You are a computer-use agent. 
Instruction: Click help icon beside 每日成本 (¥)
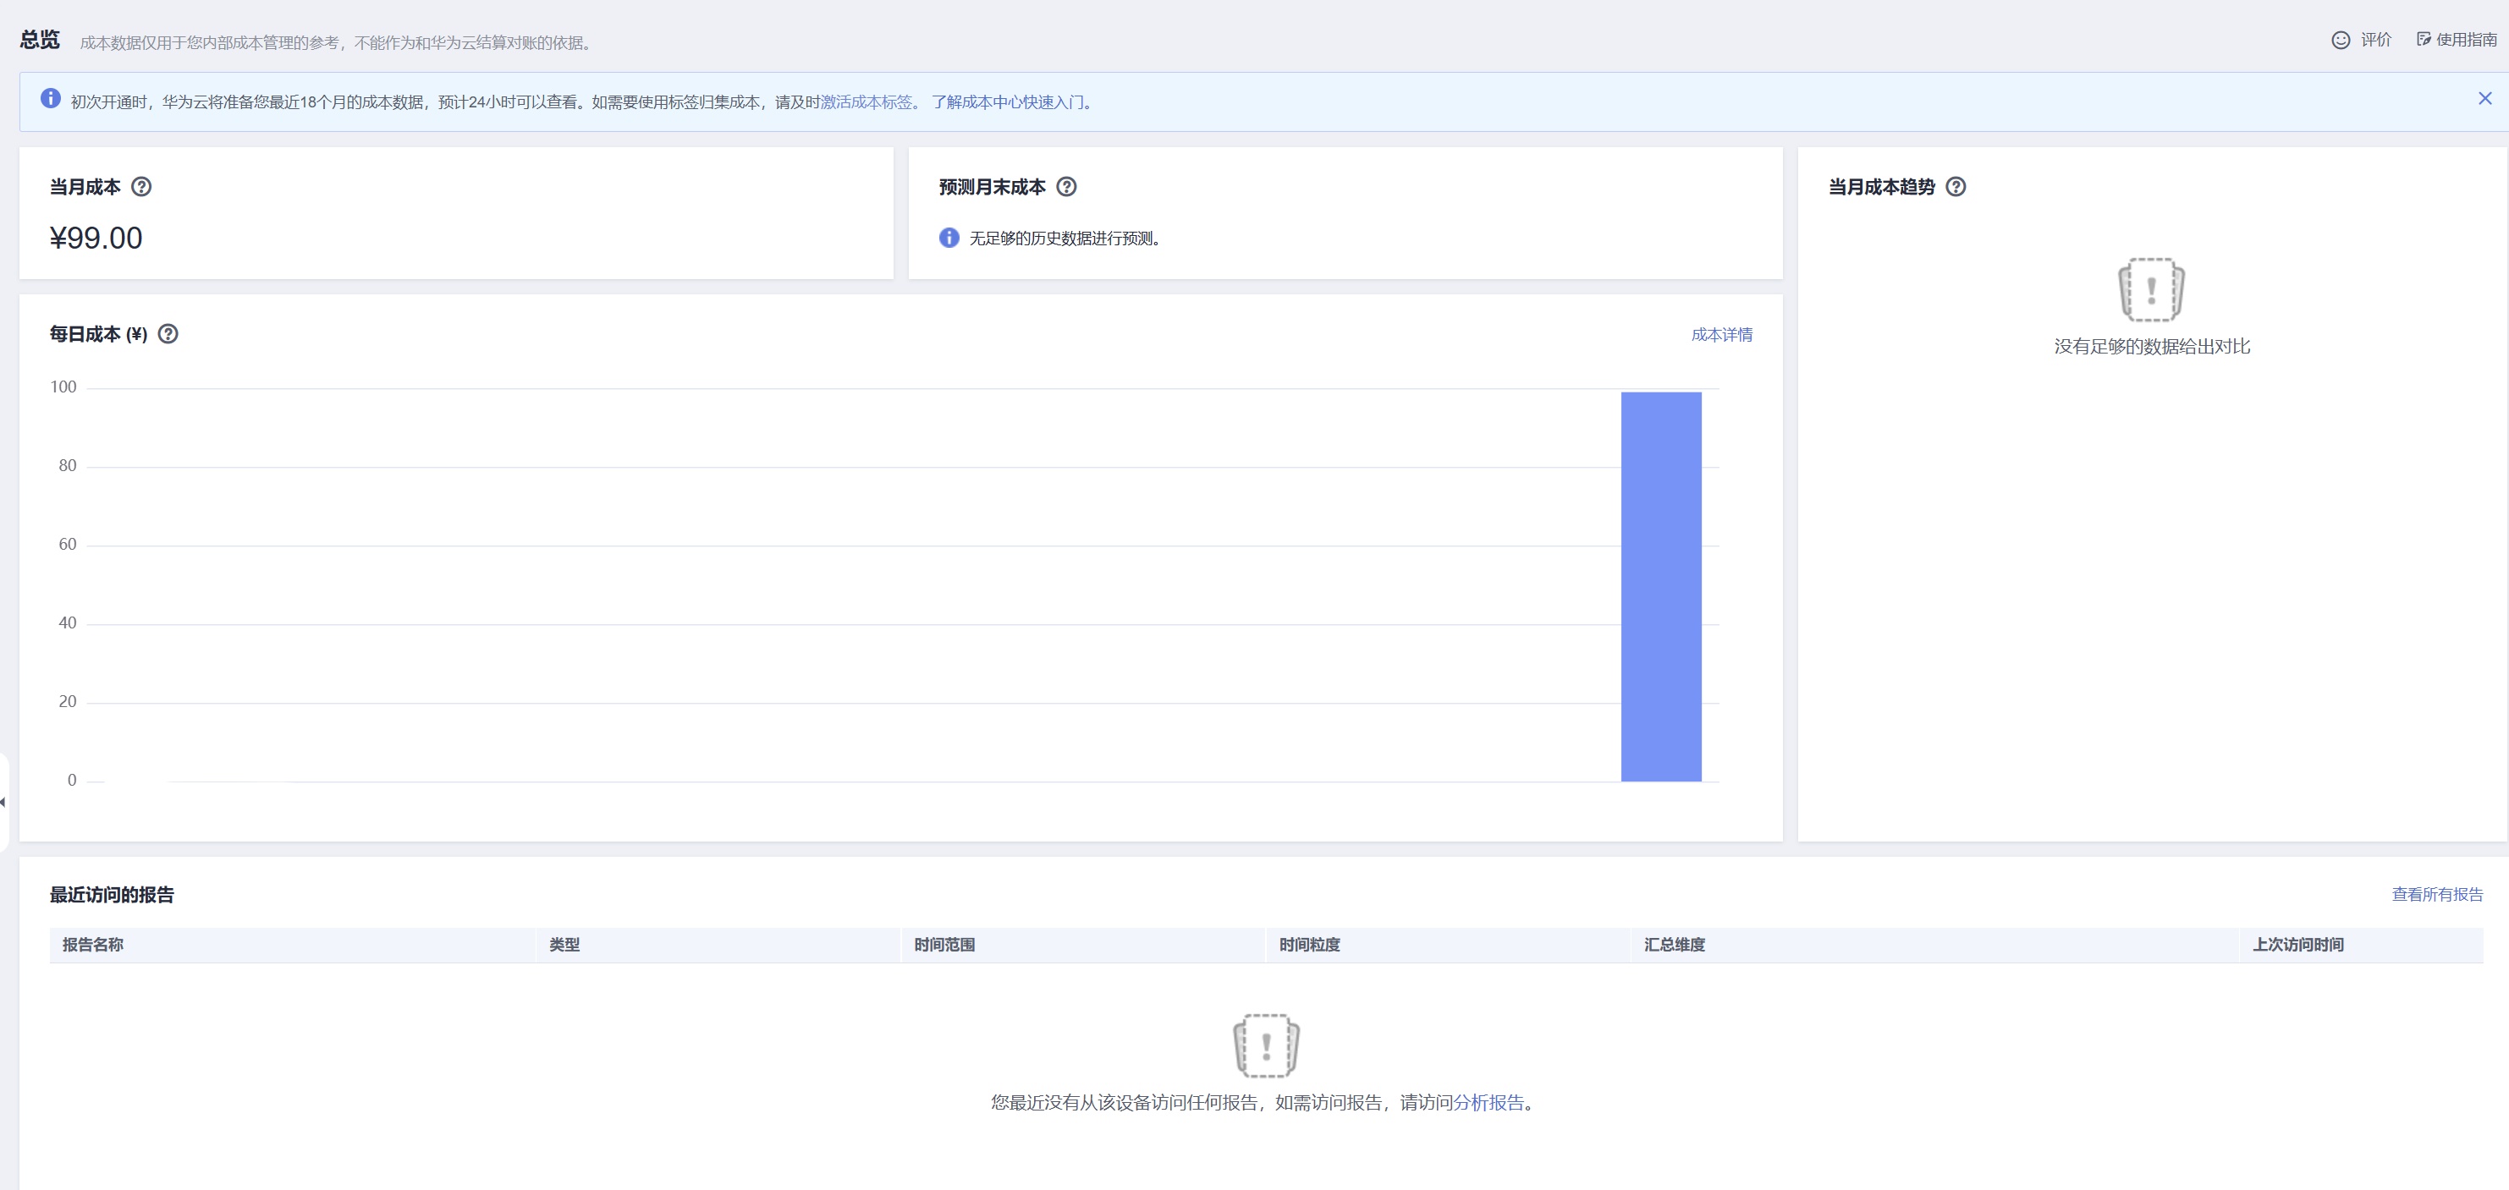[168, 334]
